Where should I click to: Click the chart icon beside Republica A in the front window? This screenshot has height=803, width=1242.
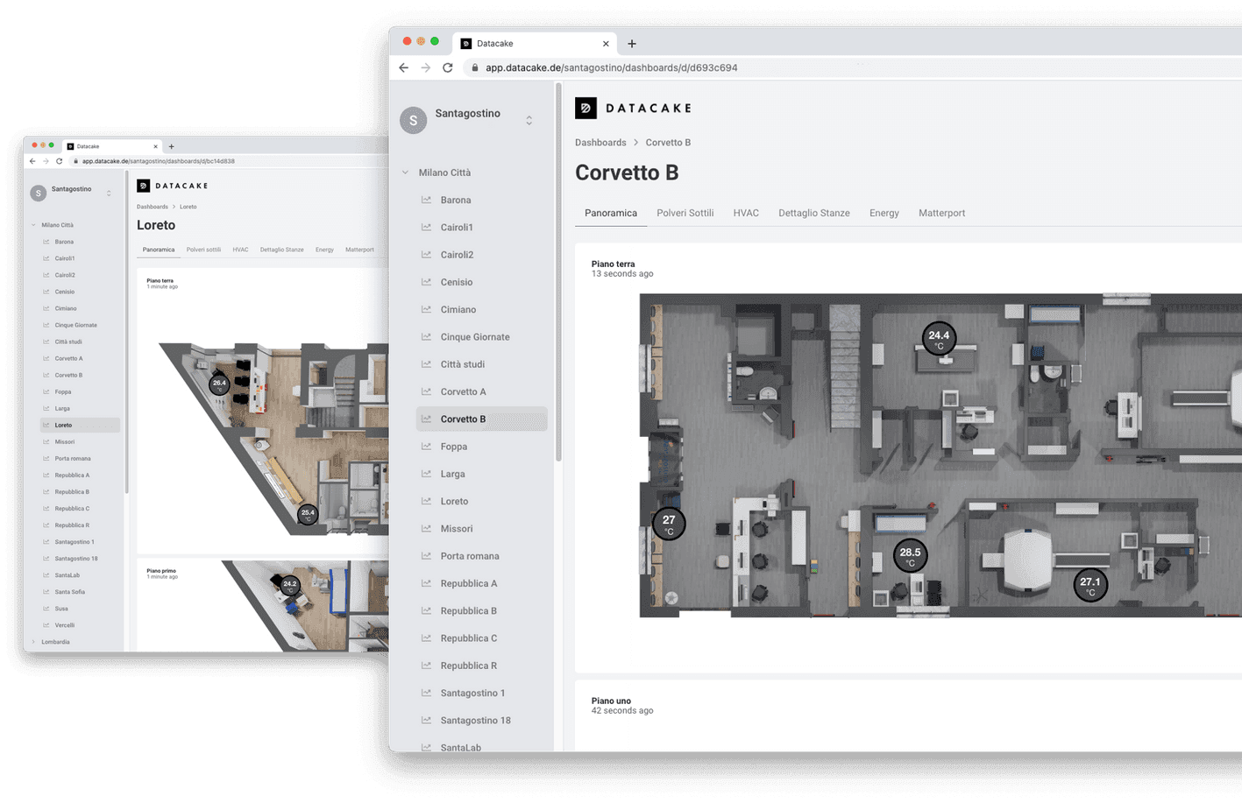[427, 583]
